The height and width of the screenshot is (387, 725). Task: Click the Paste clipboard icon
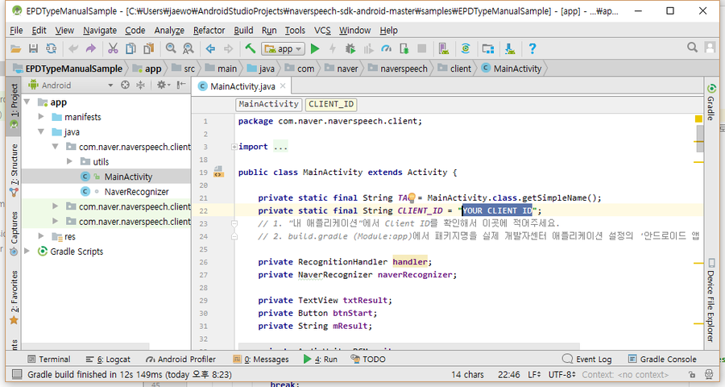148,48
